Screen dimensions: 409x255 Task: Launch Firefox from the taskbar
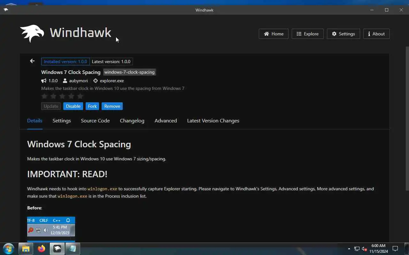(42, 249)
